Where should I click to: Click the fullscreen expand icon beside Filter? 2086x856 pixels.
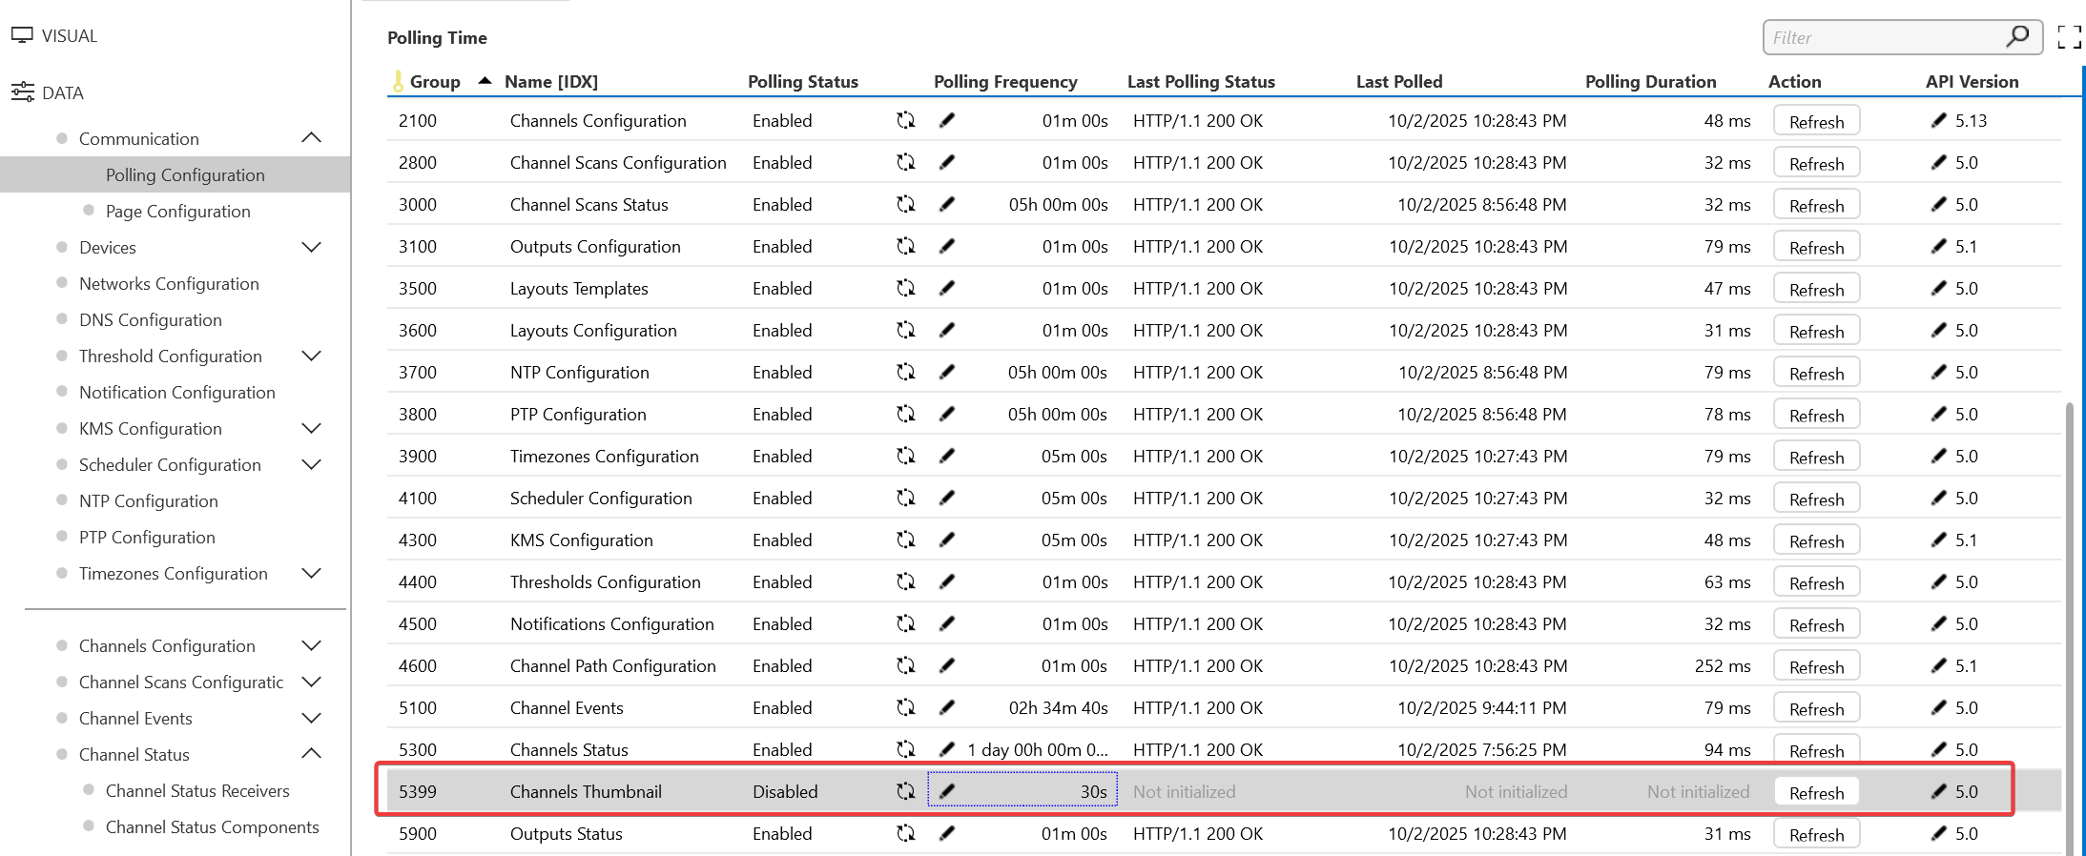click(x=2069, y=37)
